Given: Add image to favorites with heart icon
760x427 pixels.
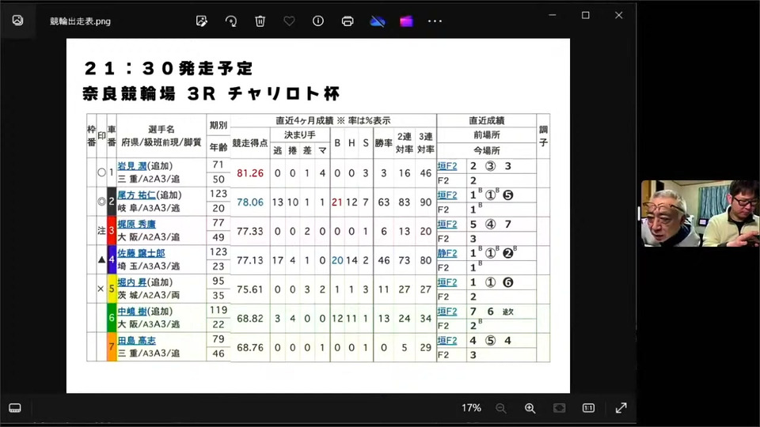Looking at the screenshot, I should pos(290,21).
